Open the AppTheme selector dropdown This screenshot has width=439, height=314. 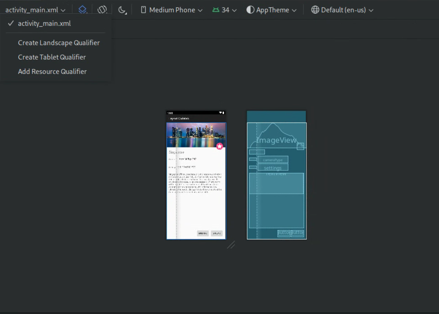(x=271, y=10)
